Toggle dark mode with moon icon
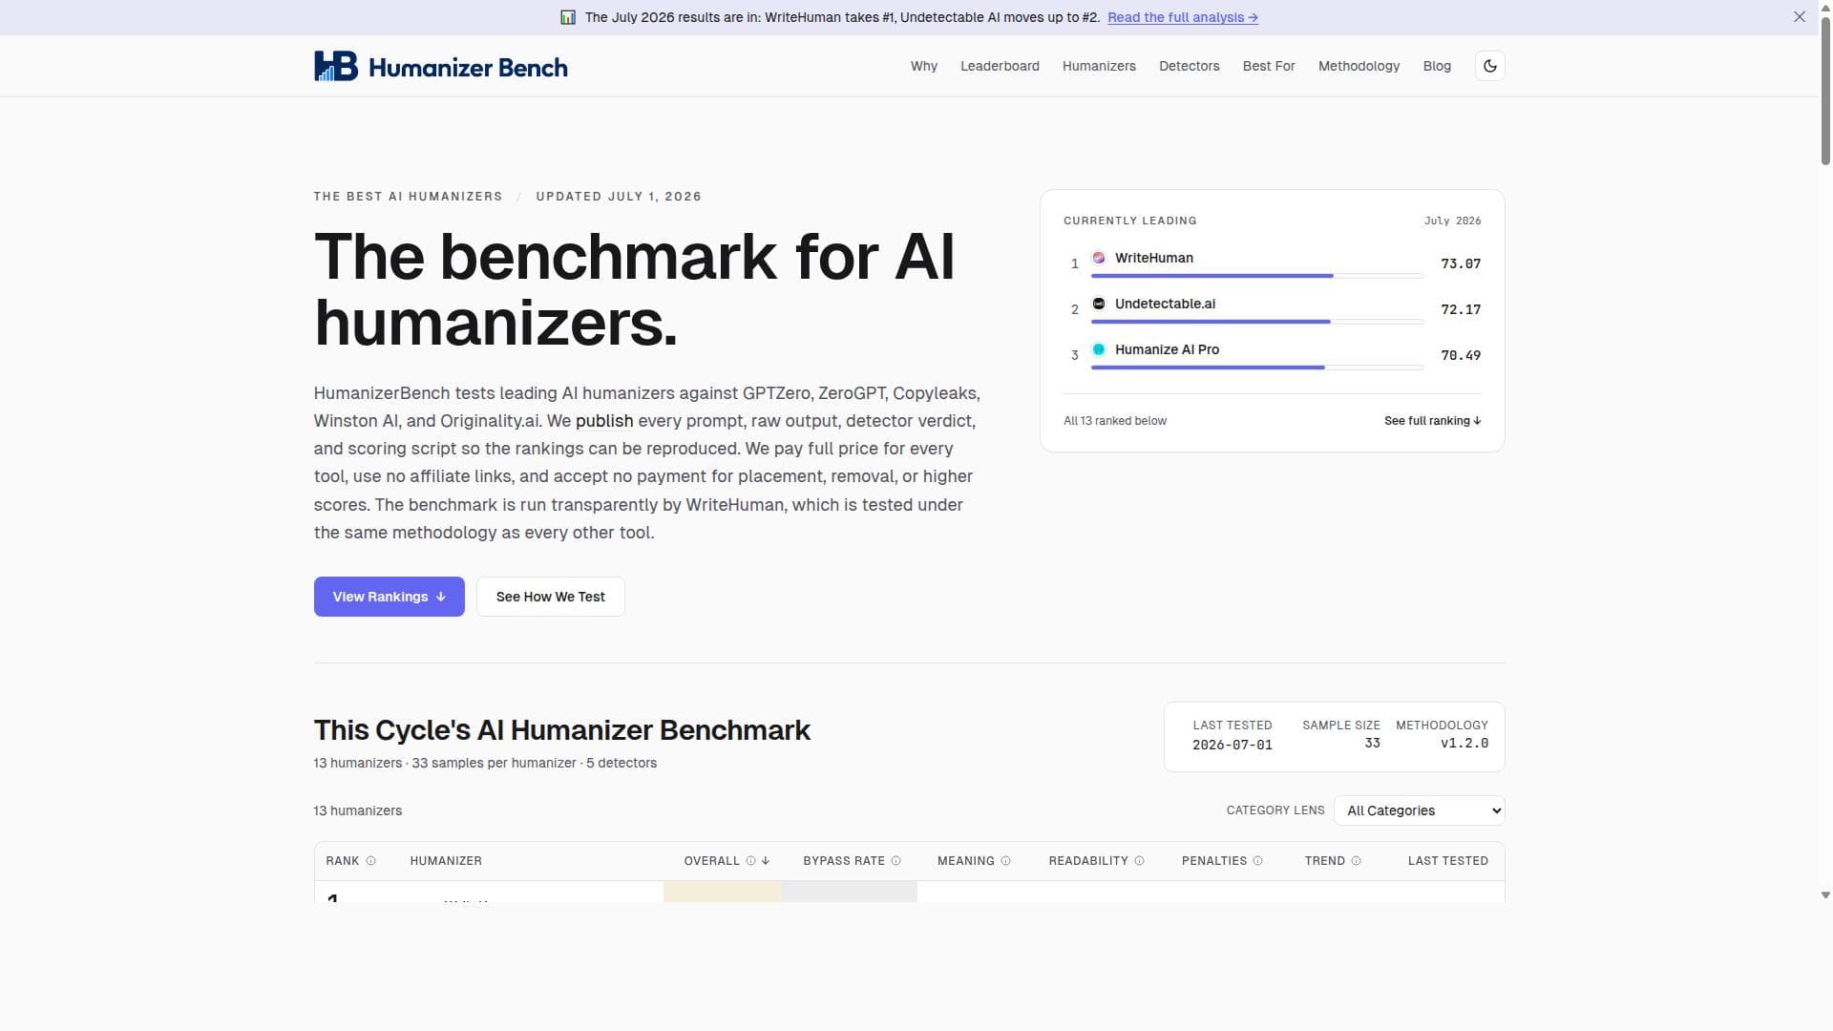 coord(1490,66)
